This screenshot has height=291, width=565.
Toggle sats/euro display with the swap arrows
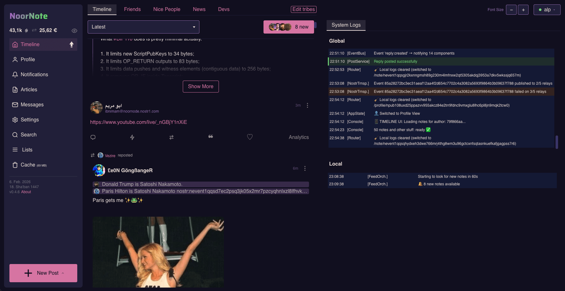pyautogui.click(x=34, y=30)
